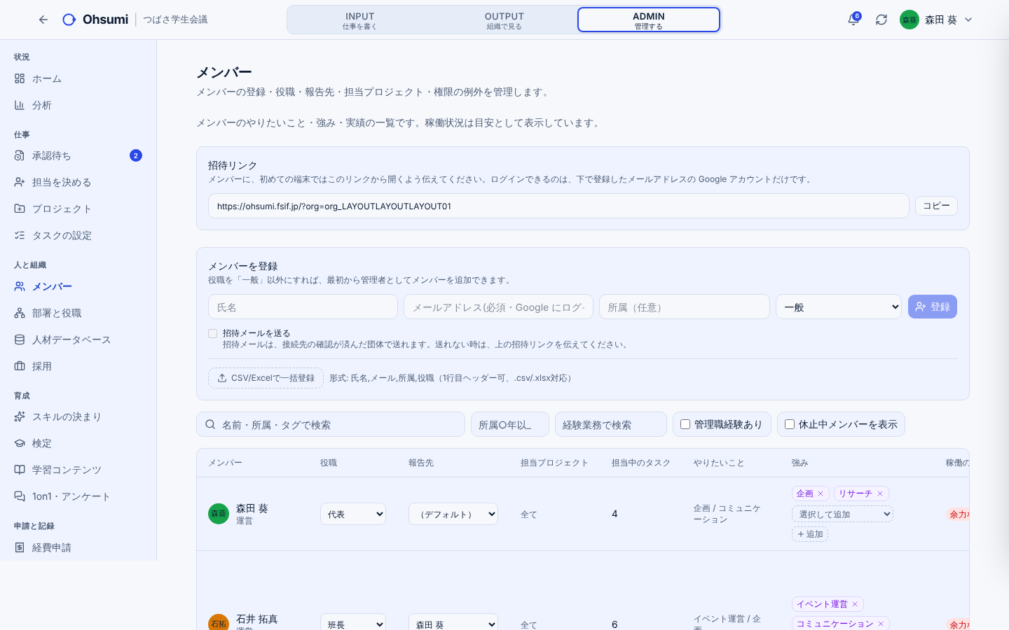Viewport: 1009px width, 630px height.
Task: Remove the 企画 strength tag
Action: [821, 493]
